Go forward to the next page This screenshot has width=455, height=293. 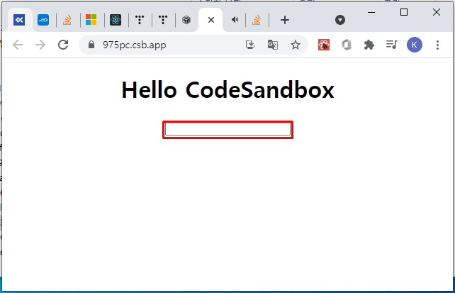pos(40,45)
